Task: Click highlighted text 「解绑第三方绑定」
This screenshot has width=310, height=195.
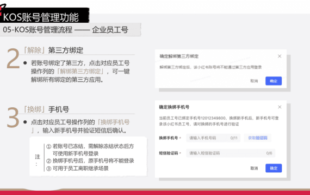Action: (80, 71)
